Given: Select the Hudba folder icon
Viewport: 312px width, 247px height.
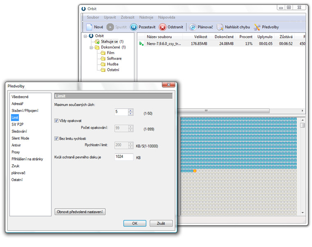Looking at the screenshot, I should tap(103, 64).
